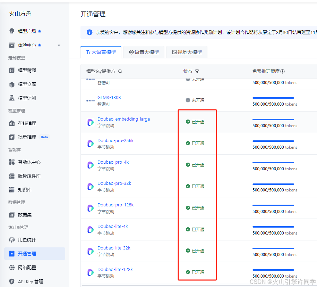Open the Doubao-pro-4k model link
Screen dimensions: 317x287
[x=113, y=162]
